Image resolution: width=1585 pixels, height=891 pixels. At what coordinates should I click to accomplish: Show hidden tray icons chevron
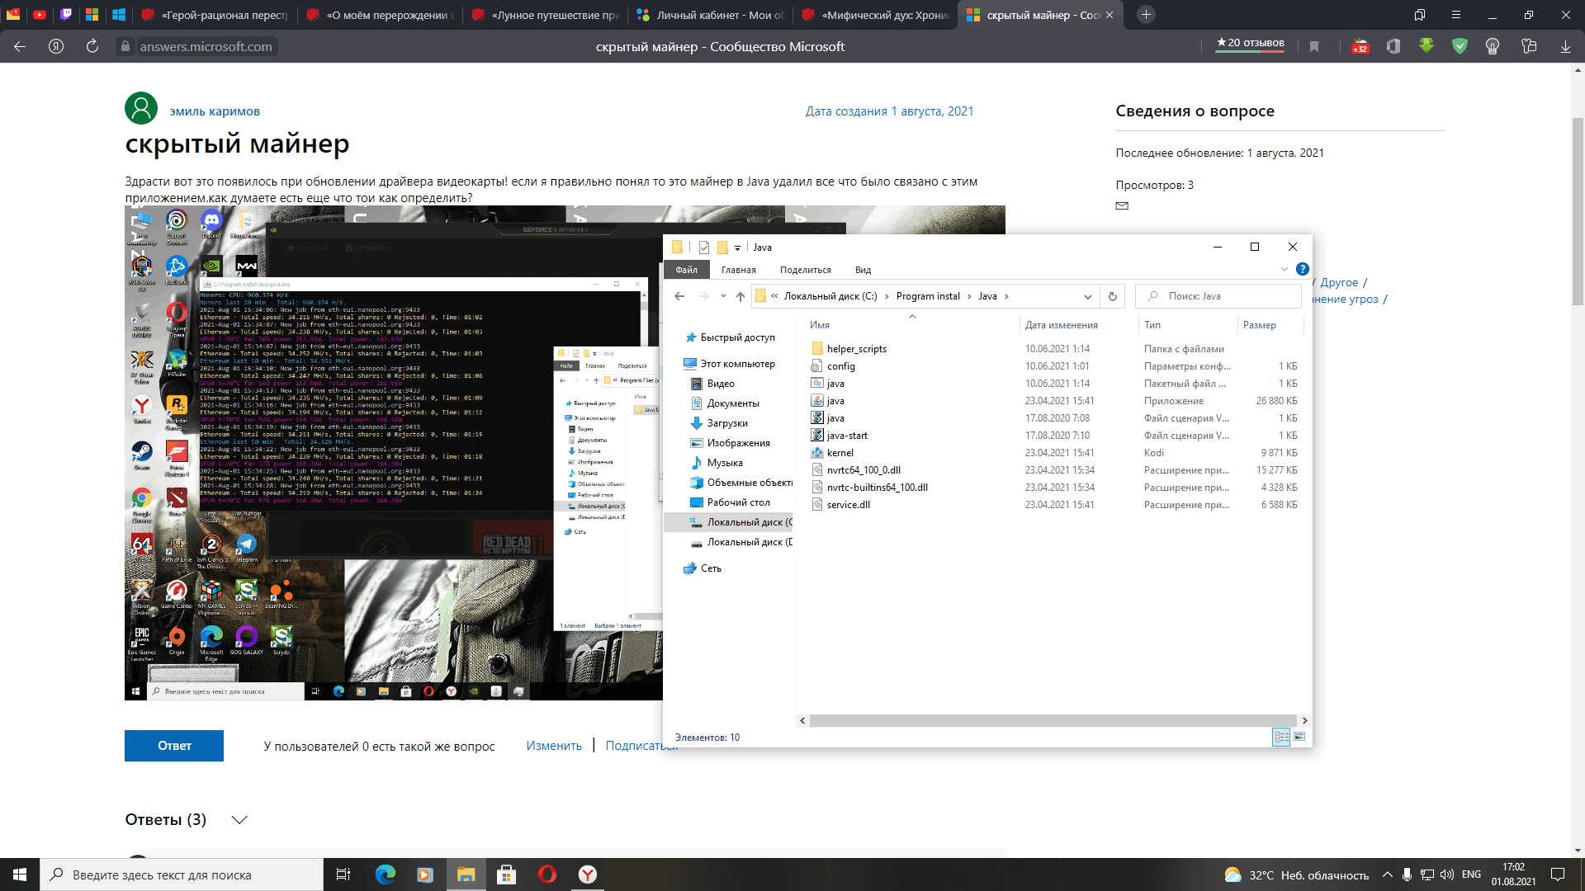(x=1387, y=874)
